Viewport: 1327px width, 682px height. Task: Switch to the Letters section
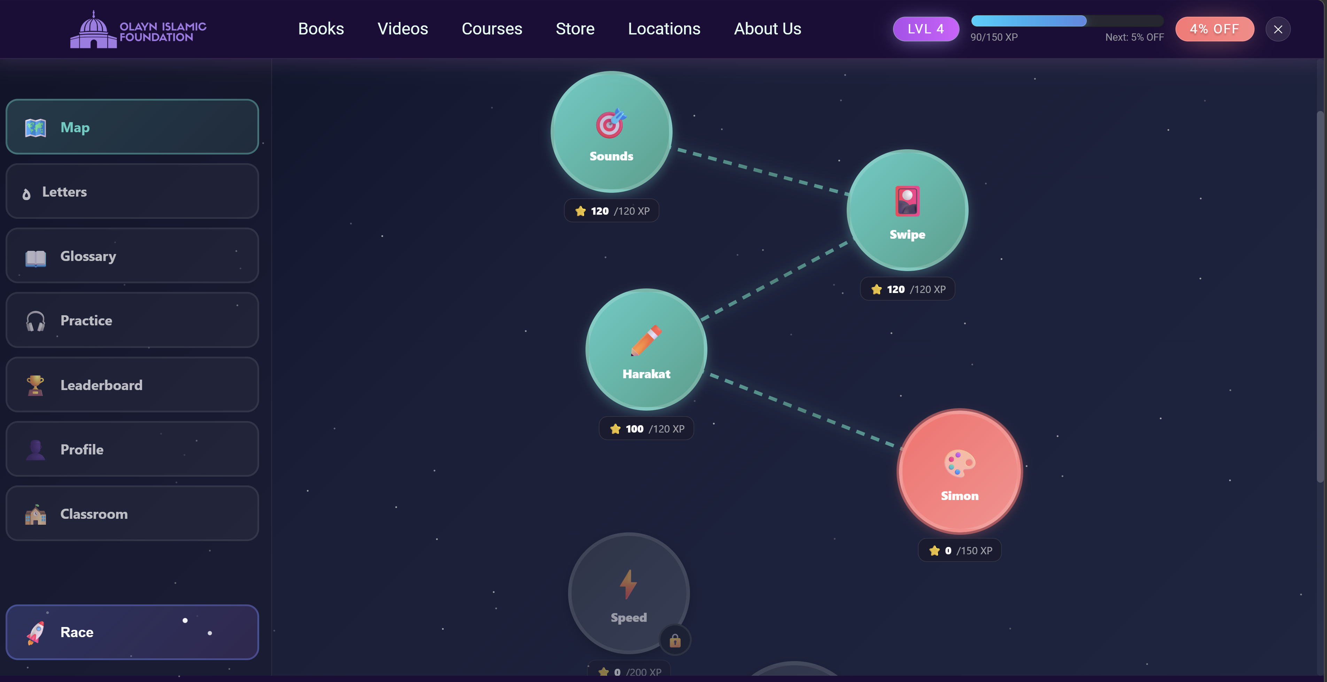pos(132,191)
